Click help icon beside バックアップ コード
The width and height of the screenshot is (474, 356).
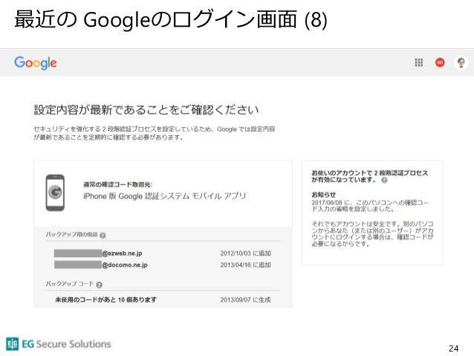pyautogui.click(x=99, y=285)
